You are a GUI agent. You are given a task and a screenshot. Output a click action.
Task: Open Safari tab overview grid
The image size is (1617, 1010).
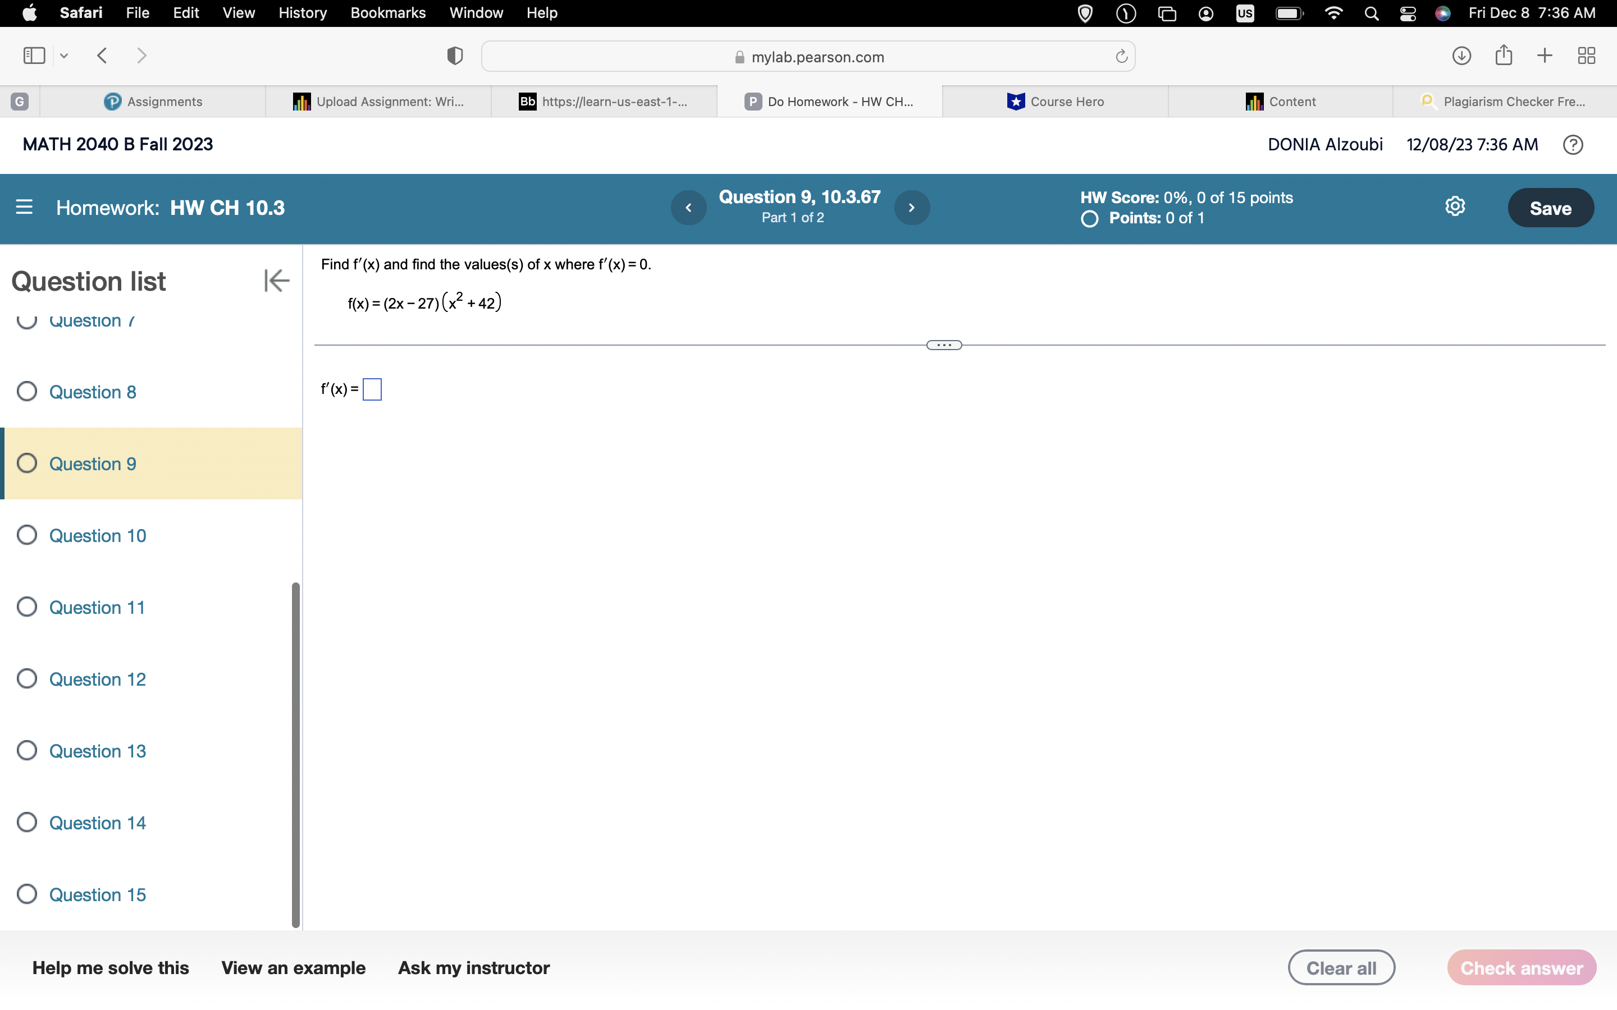pos(1586,56)
